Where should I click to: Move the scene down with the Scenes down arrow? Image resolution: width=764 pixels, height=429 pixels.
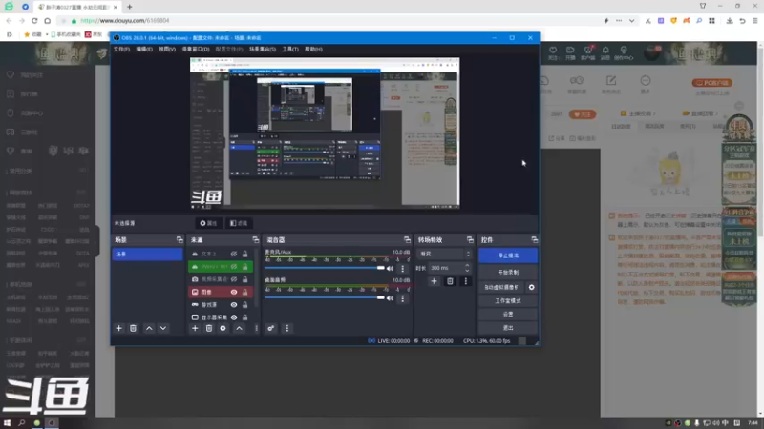(163, 328)
